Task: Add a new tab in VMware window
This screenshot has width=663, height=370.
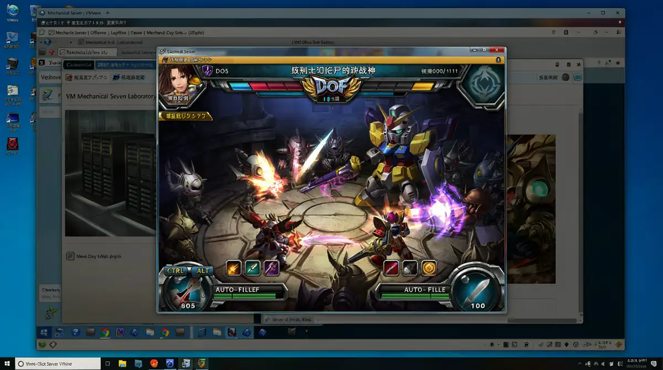Action: (x=107, y=13)
